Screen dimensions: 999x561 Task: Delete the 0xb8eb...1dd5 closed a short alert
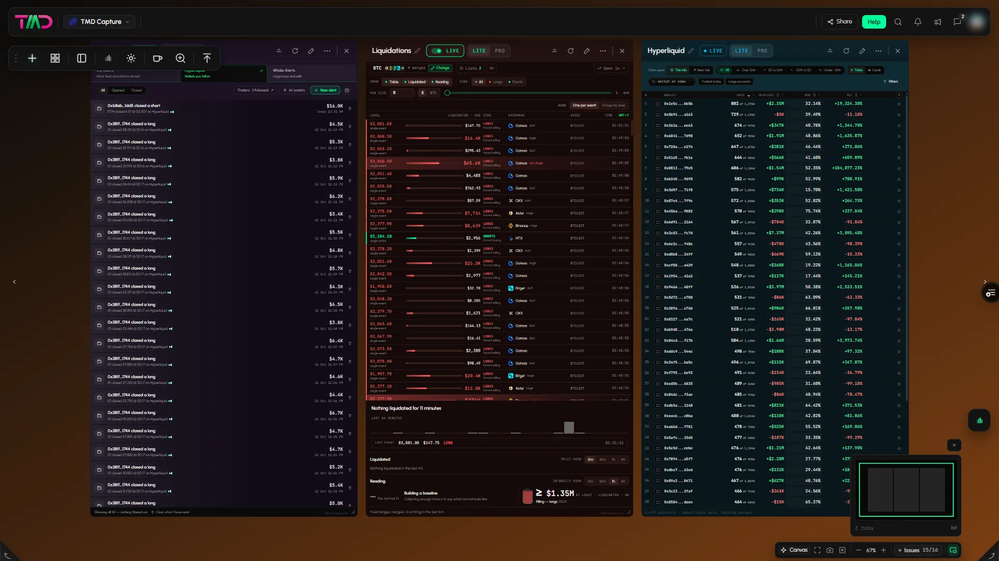click(350, 109)
